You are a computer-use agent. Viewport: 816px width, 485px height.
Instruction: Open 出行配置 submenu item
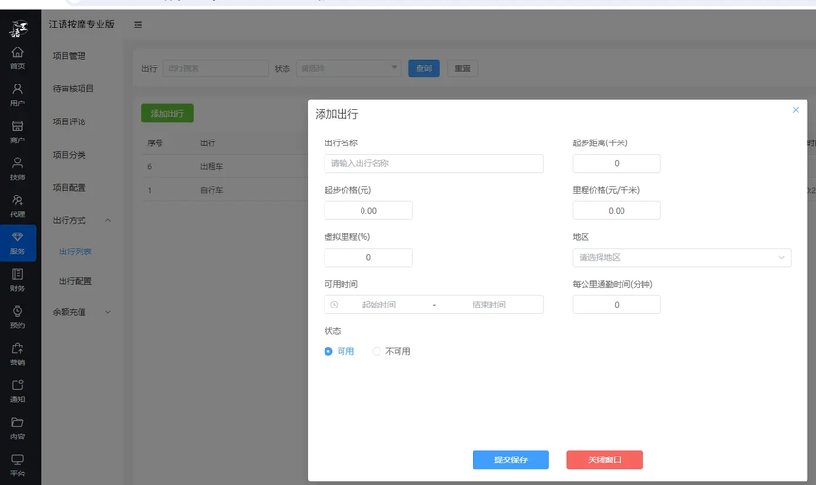pyautogui.click(x=75, y=281)
